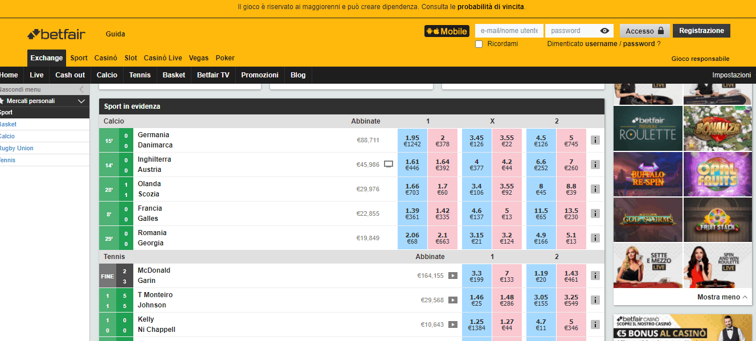The height and width of the screenshot is (341, 756).
Task: Open the Guida help link
Action: [x=115, y=34]
